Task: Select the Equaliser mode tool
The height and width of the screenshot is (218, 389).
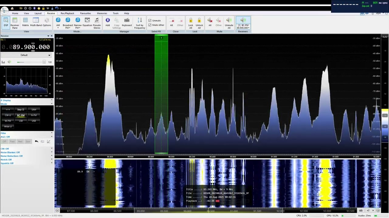Action: click(87, 22)
